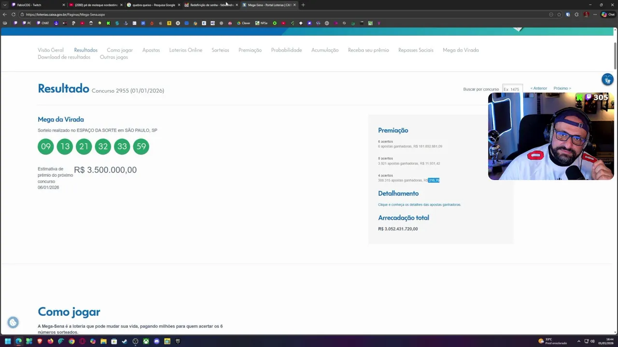Screen dimensions: 618x347
Task: Switch to the Redefinição de senha tab
Action: click(211, 5)
